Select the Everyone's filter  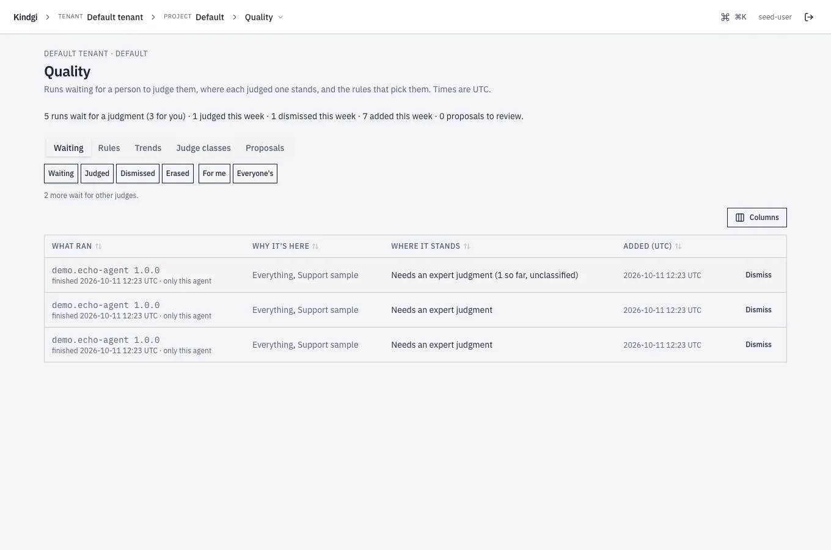255,174
